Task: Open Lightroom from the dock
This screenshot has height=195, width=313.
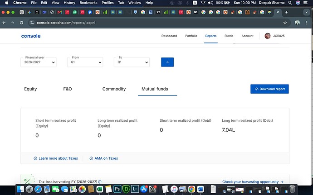Action: (135, 189)
